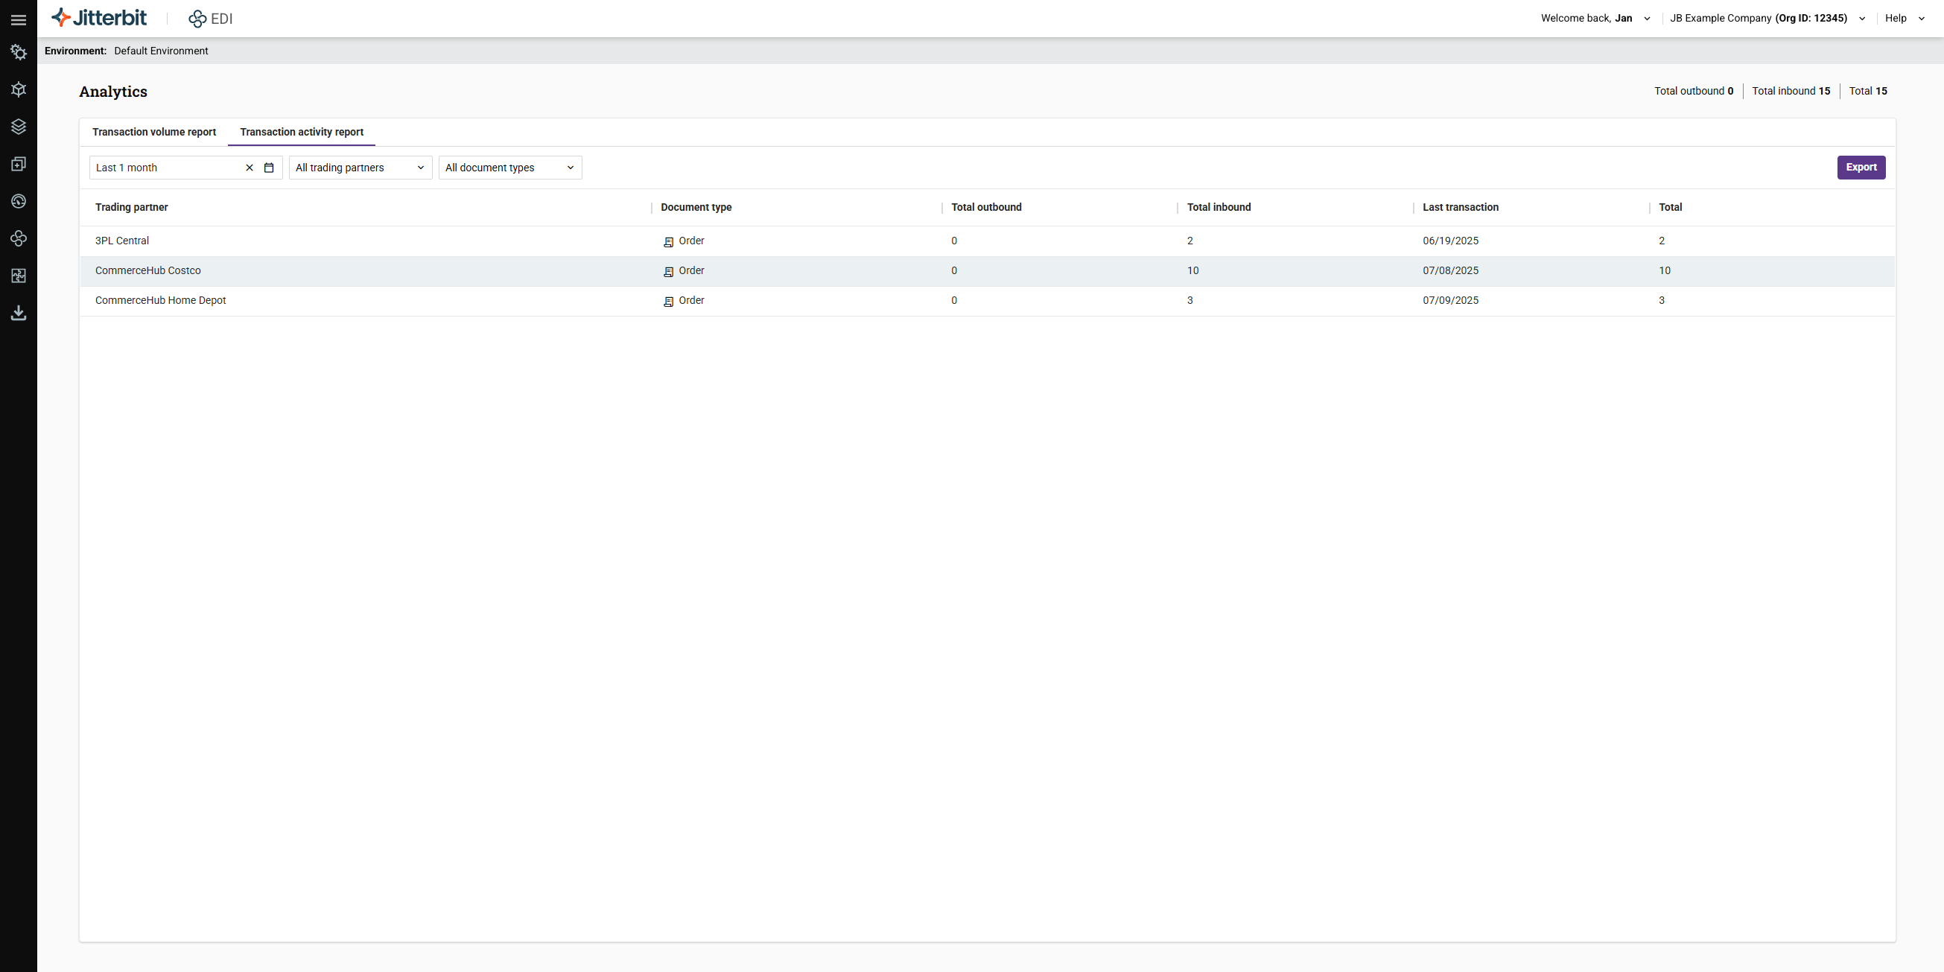Expand the JB Example Company organization selector
Image resolution: width=1944 pixels, height=972 pixels.
tap(1765, 18)
